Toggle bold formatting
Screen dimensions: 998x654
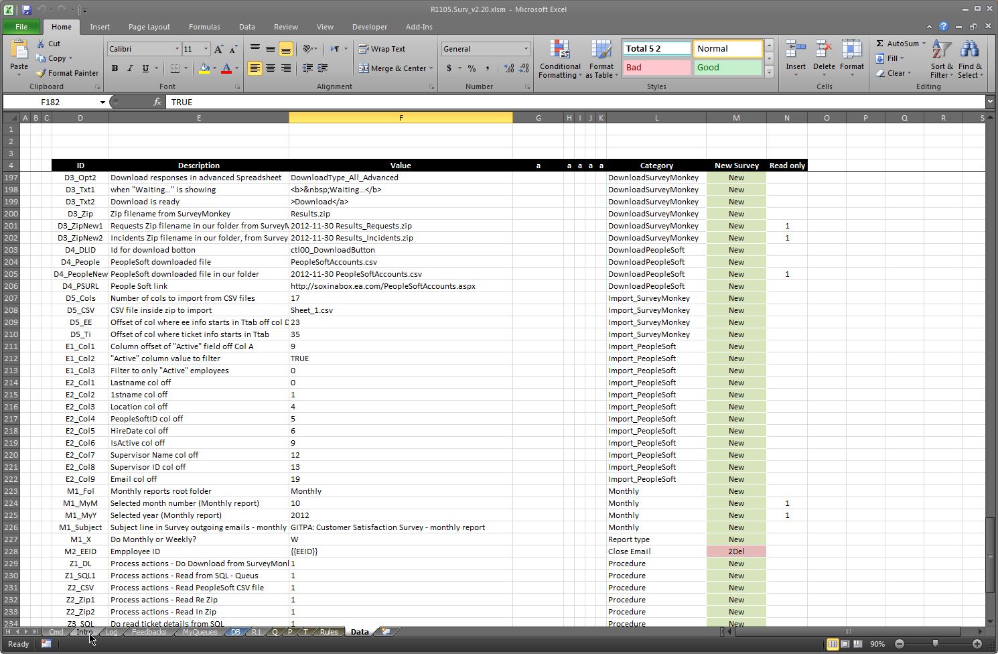point(115,68)
